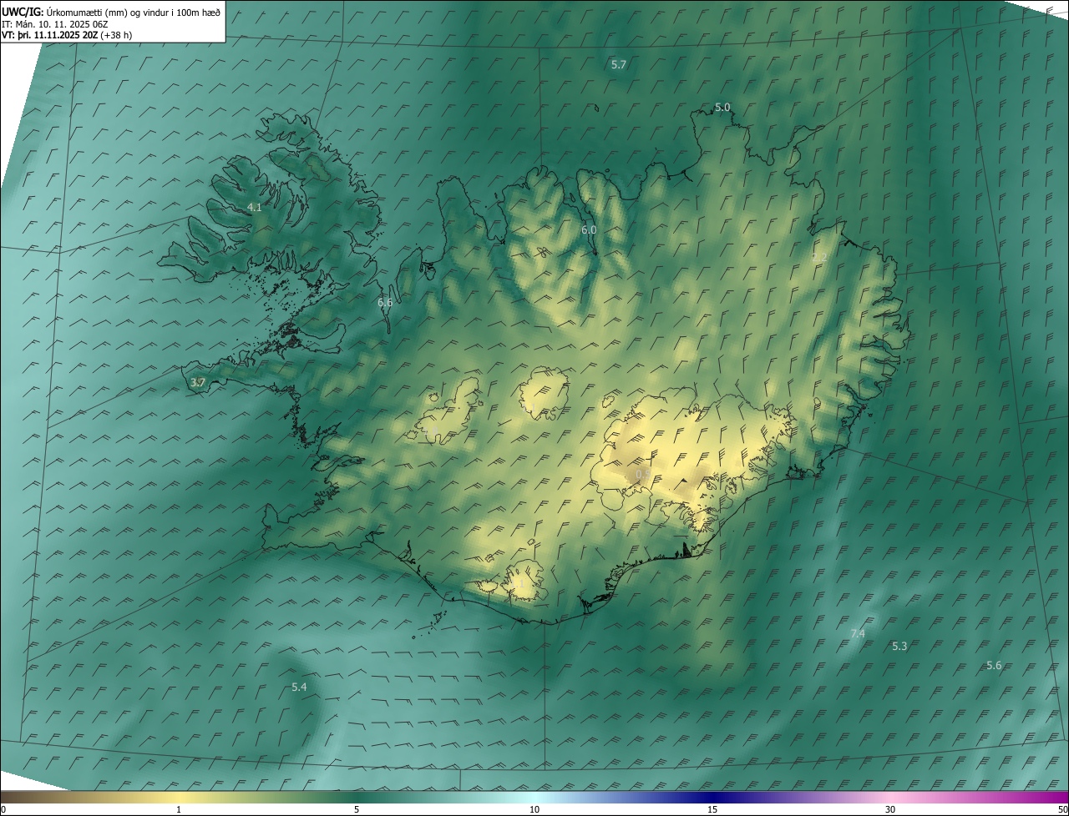Viewport: 1069px width, 816px height.
Task: Click the 4.1 value label on the map
Action: pyautogui.click(x=255, y=207)
